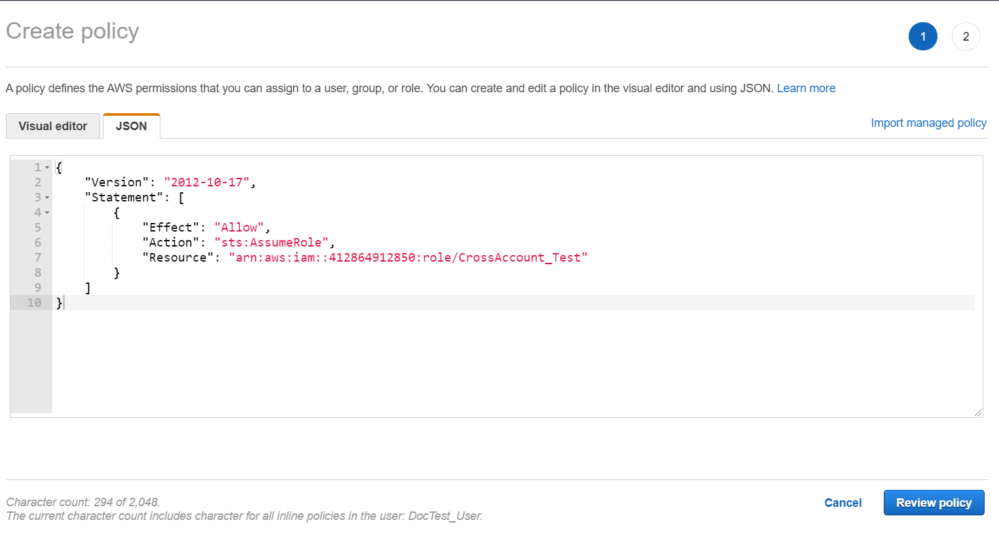Click line number 10 in the gutter
This screenshot has width=999, height=533.
(x=34, y=303)
